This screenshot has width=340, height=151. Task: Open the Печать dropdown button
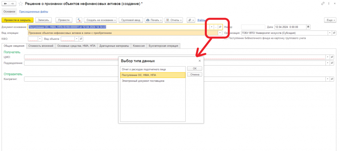pos(154,20)
